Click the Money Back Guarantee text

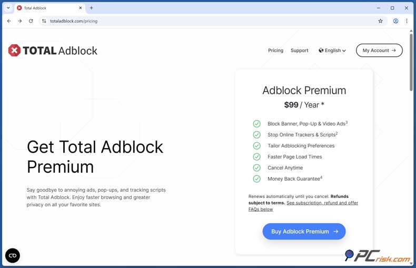click(295, 178)
